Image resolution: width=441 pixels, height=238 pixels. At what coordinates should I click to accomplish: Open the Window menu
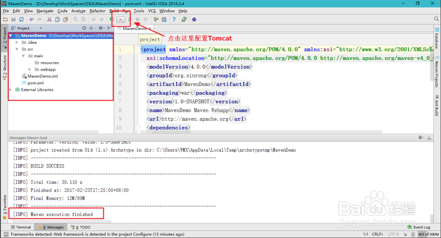(x=167, y=11)
